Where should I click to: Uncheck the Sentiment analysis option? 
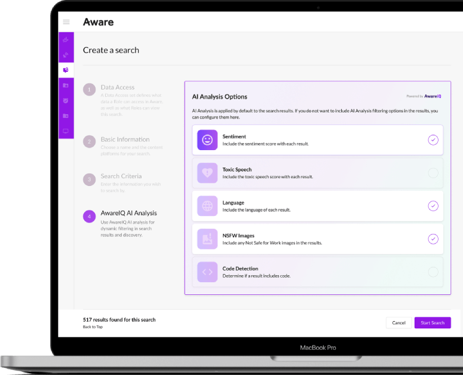point(433,140)
